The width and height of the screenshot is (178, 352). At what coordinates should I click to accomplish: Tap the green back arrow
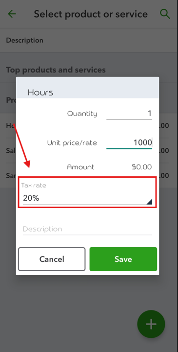(12, 14)
